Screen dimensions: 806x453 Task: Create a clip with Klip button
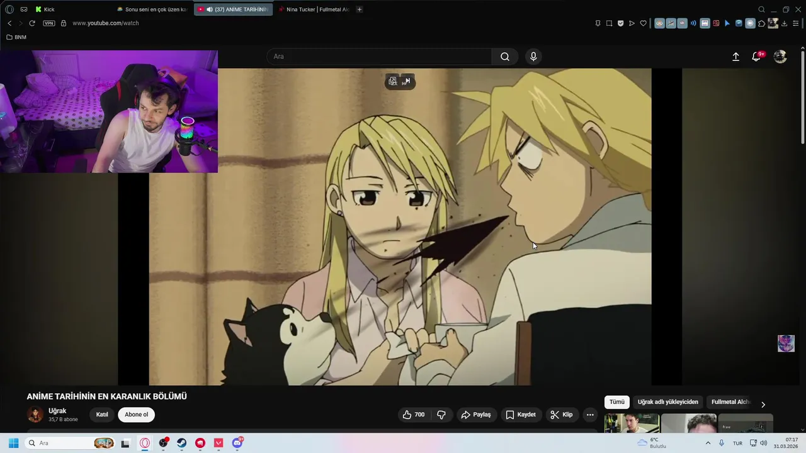click(562, 415)
